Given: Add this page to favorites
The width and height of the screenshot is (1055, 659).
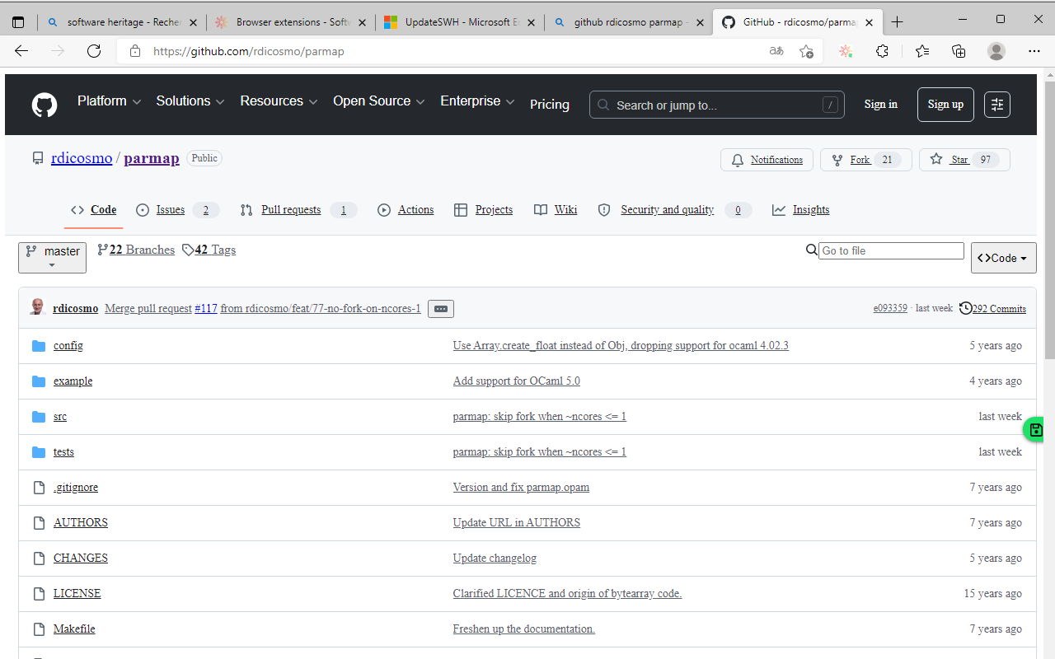Looking at the screenshot, I should pos(806,51).
